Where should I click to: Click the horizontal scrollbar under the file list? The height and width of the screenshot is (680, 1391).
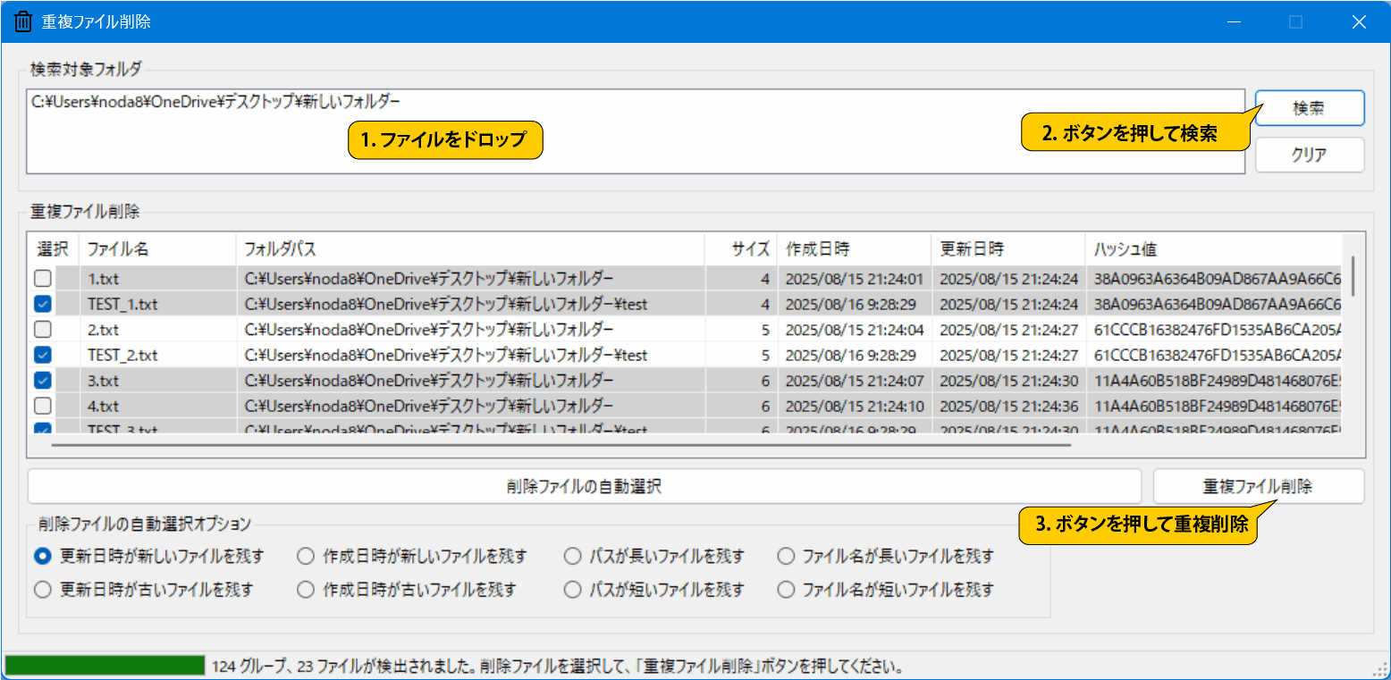561,442
